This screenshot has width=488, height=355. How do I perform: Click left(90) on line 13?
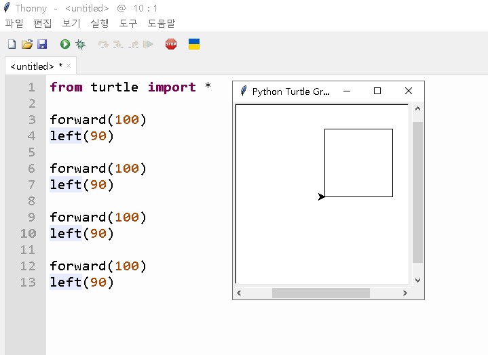81,282
